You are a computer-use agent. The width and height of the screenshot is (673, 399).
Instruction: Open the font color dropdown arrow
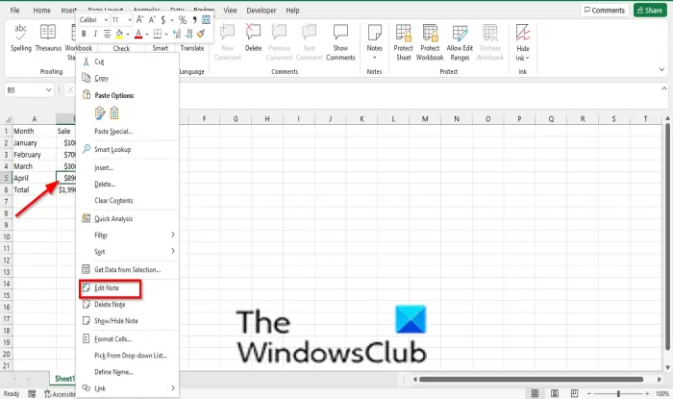coord(147,34)
